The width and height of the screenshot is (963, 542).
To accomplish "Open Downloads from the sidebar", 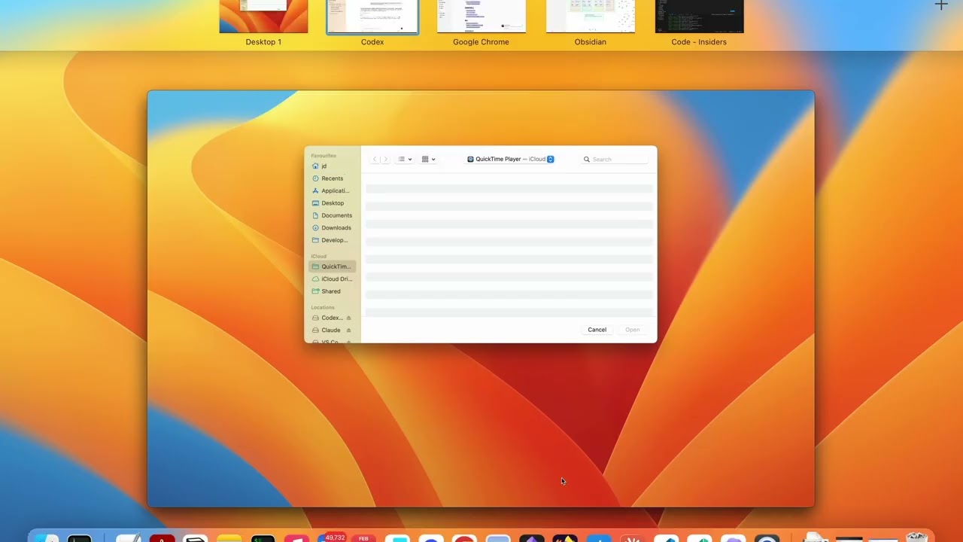I will pyautogui.click(x=332, y=227).
